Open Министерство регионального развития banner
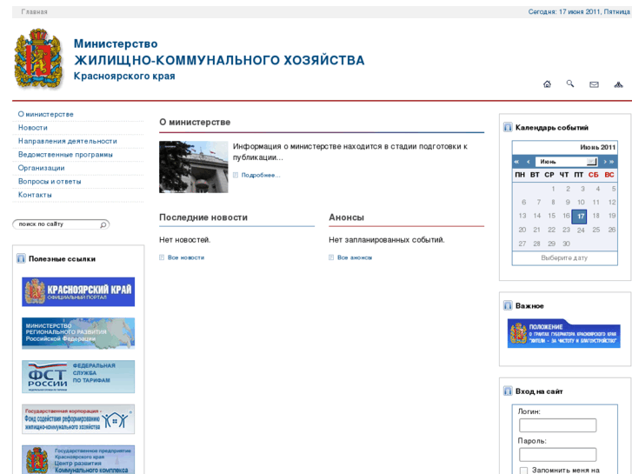This screenshot has width=632, height=474. 78,333
